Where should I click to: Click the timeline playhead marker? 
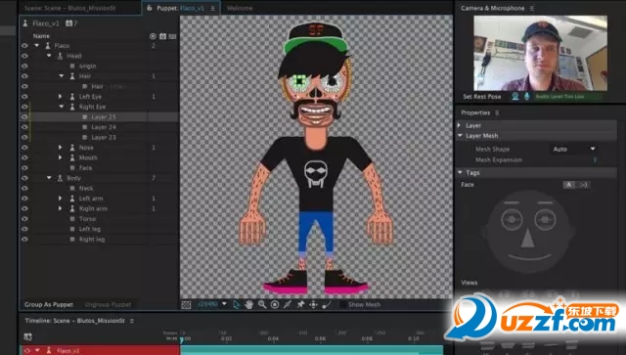pyautogui.click(x=182, y=339)
